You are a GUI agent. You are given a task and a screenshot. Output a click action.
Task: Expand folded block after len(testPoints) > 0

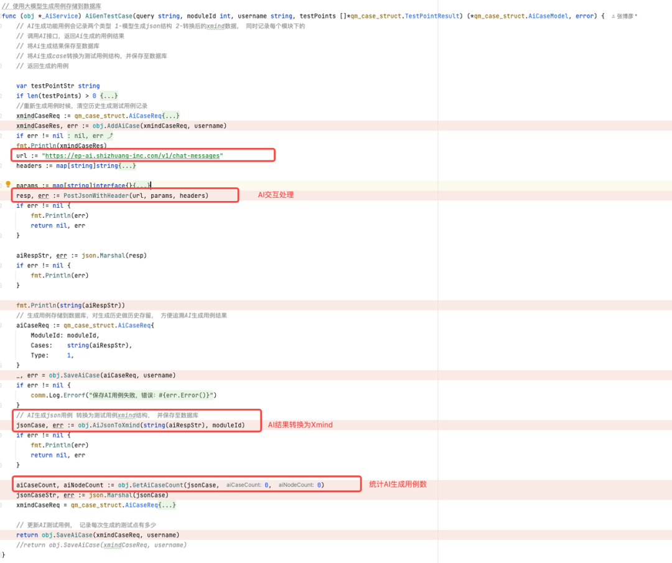click(x=109, y=96)
